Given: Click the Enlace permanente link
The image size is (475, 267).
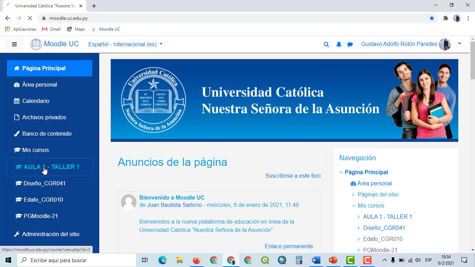Looking at the screenshot, I should click(289, 246).
